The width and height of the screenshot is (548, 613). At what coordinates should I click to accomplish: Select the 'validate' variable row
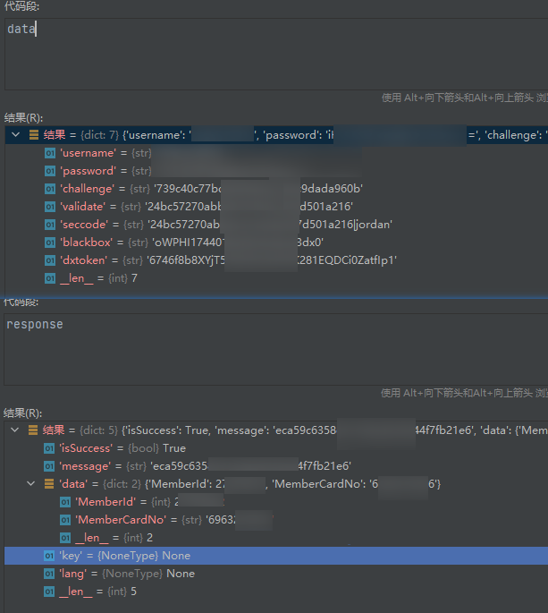pyautogui.click(x=276, y=207)
